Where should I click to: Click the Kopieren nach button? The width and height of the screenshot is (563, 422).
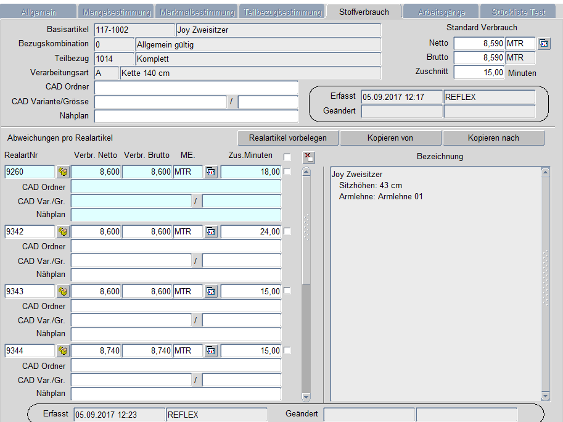coord(493,138)
